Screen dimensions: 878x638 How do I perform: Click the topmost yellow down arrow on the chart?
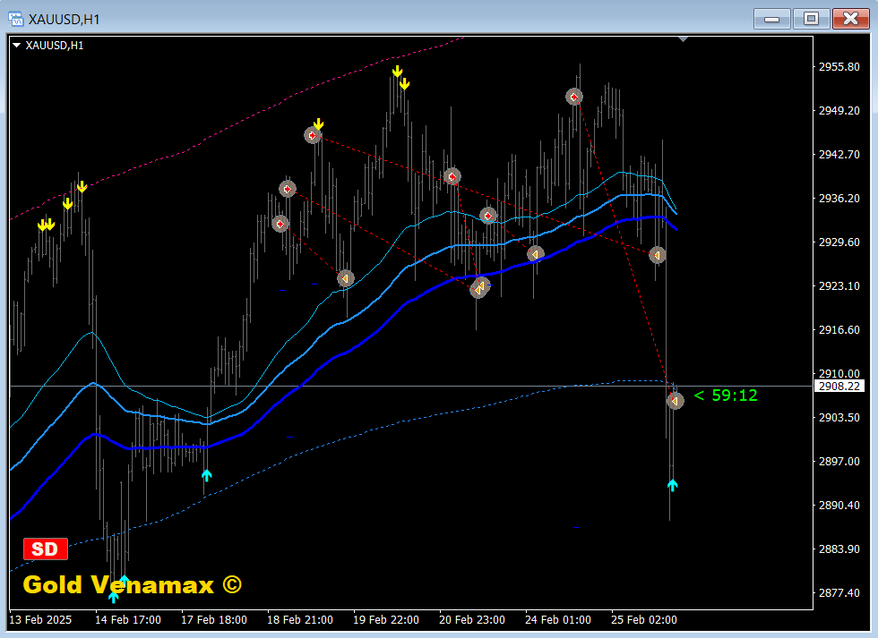(x=397, y=72)
